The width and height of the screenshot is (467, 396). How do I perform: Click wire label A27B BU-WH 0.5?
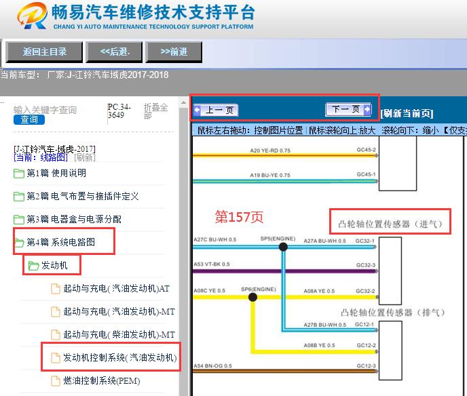pyautogui.click(x=324, y=325)
